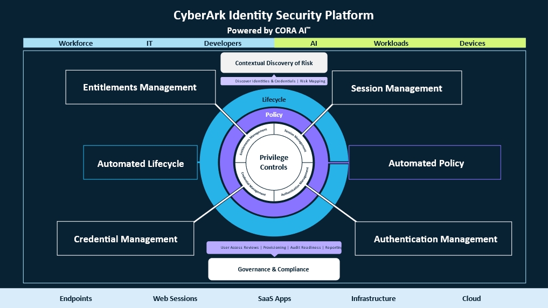Viewport: 548px width, 308px height.
Task: Click Endpoints in the bottom bar
Action: click(76, 298)
